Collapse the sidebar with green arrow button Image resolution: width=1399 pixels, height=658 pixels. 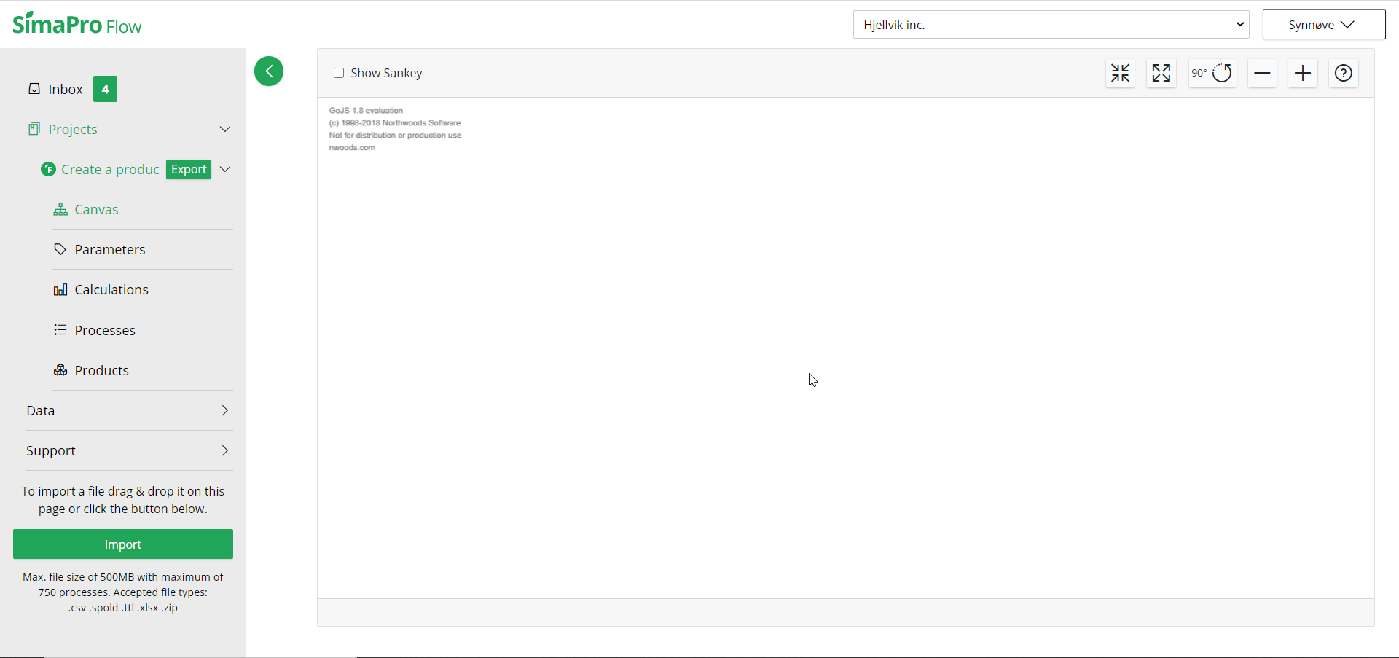pos(269,71)
